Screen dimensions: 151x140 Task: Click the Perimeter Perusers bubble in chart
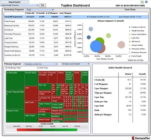pyautogui.click(x=121, y=45)
